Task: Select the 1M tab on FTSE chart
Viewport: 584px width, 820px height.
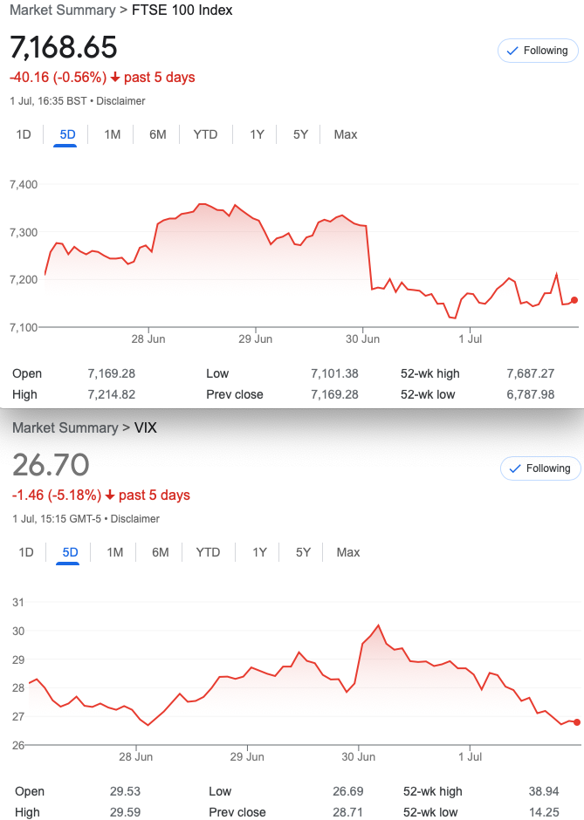Action: (x=112, y=135)
